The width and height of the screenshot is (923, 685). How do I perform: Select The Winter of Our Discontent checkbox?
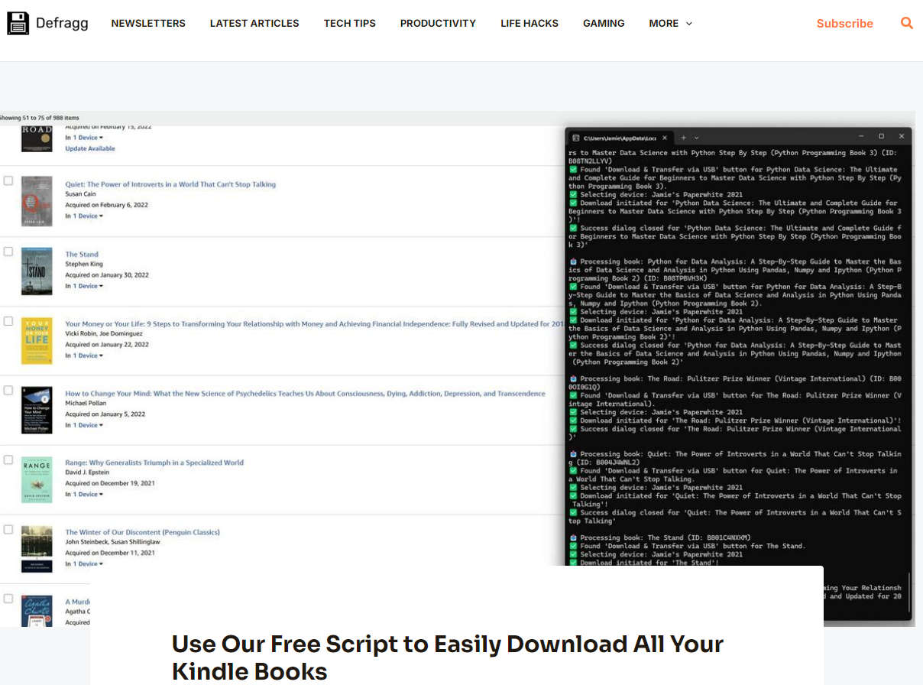[8, 529]
